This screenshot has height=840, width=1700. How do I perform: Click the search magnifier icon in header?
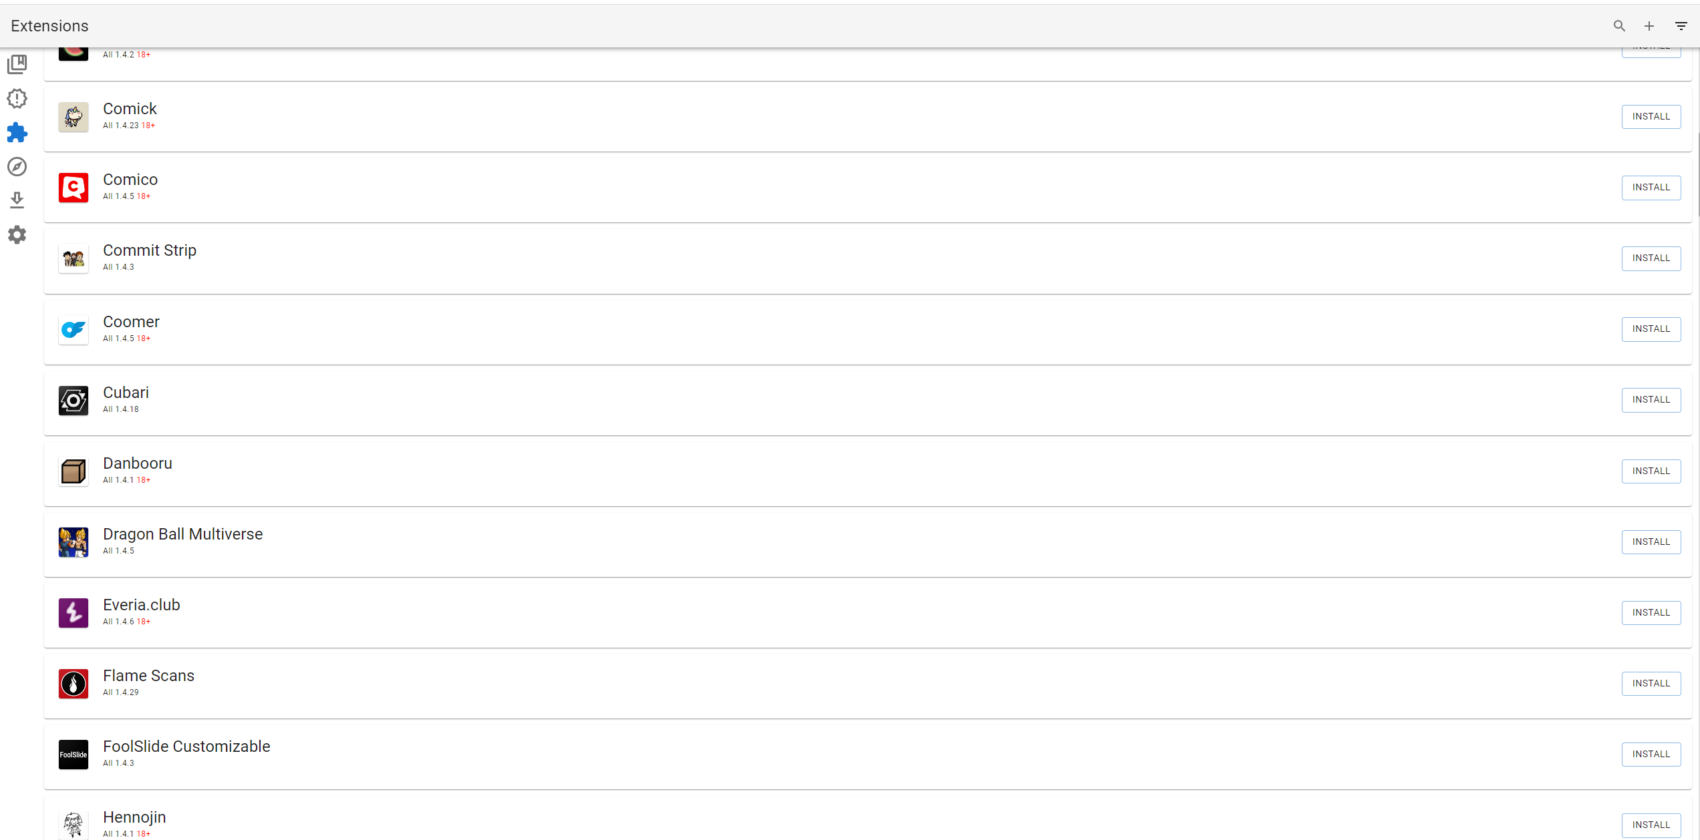[1619, 26]
